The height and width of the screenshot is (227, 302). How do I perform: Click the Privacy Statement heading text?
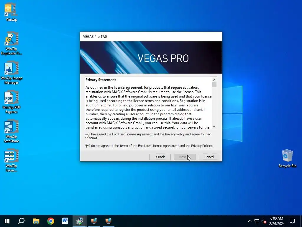point(101,80)
